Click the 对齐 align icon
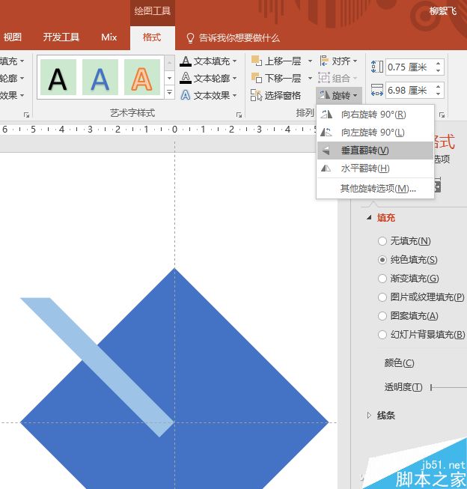Image resolution: width=467 pixels, height=489 pixels. point(324,61)
